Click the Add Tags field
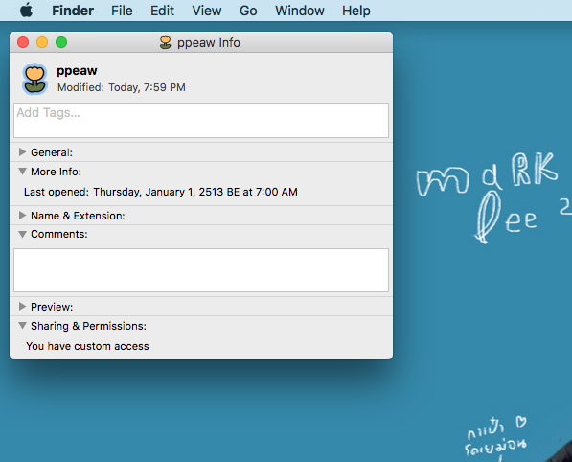The height and width of the screenshot is (462, 572). (201, 120)
